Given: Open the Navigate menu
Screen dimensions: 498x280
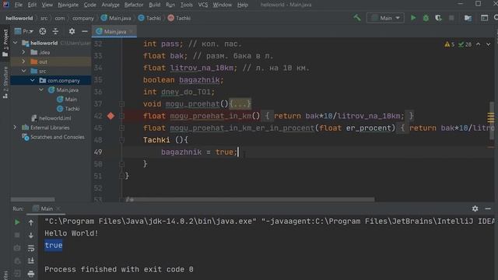Looking at the screenshot, I should tap(68, 5).
